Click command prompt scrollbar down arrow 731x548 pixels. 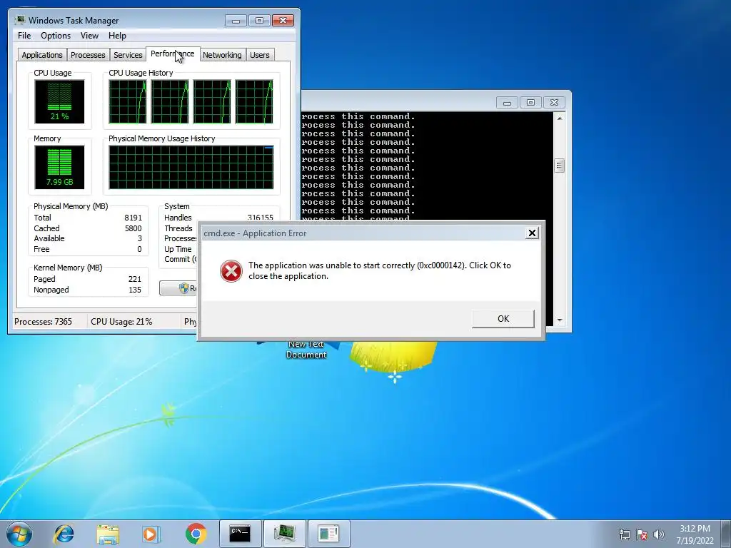coord(560,320)
